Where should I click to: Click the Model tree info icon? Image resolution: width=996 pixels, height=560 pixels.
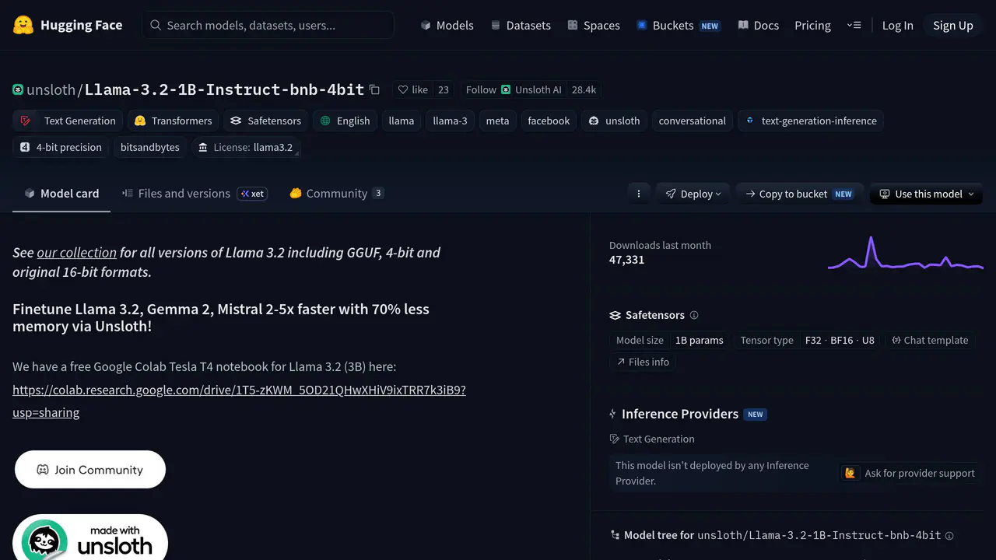(x=949, y=535)
